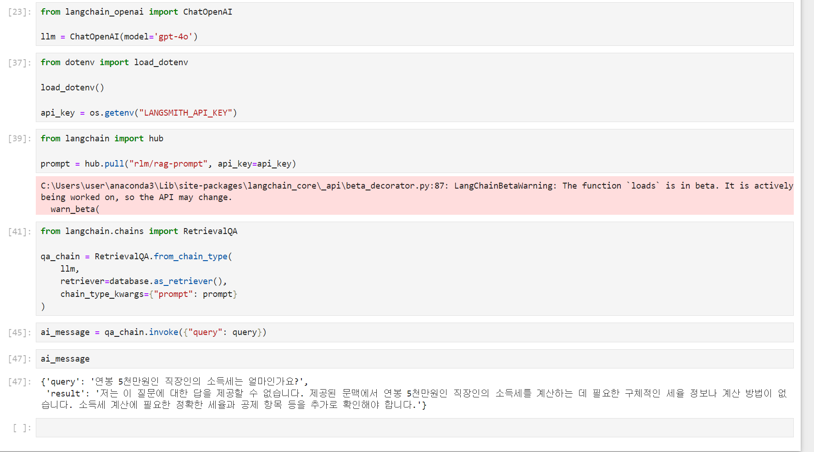Screen dimensions: 814x452
Task: Click the 'query' output line
Action: point(174,381)
